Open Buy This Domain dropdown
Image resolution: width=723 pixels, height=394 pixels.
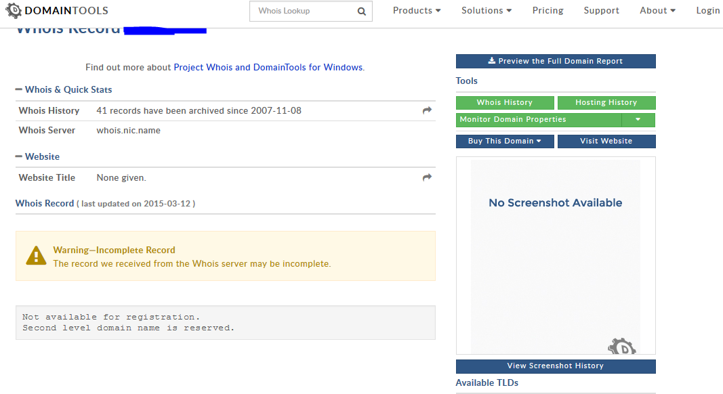tap(505, 141)
